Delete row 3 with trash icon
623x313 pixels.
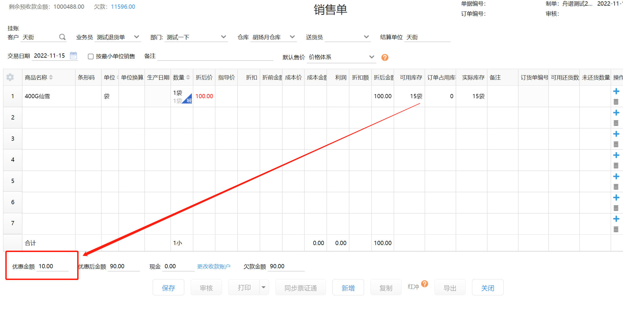point(616,144)
